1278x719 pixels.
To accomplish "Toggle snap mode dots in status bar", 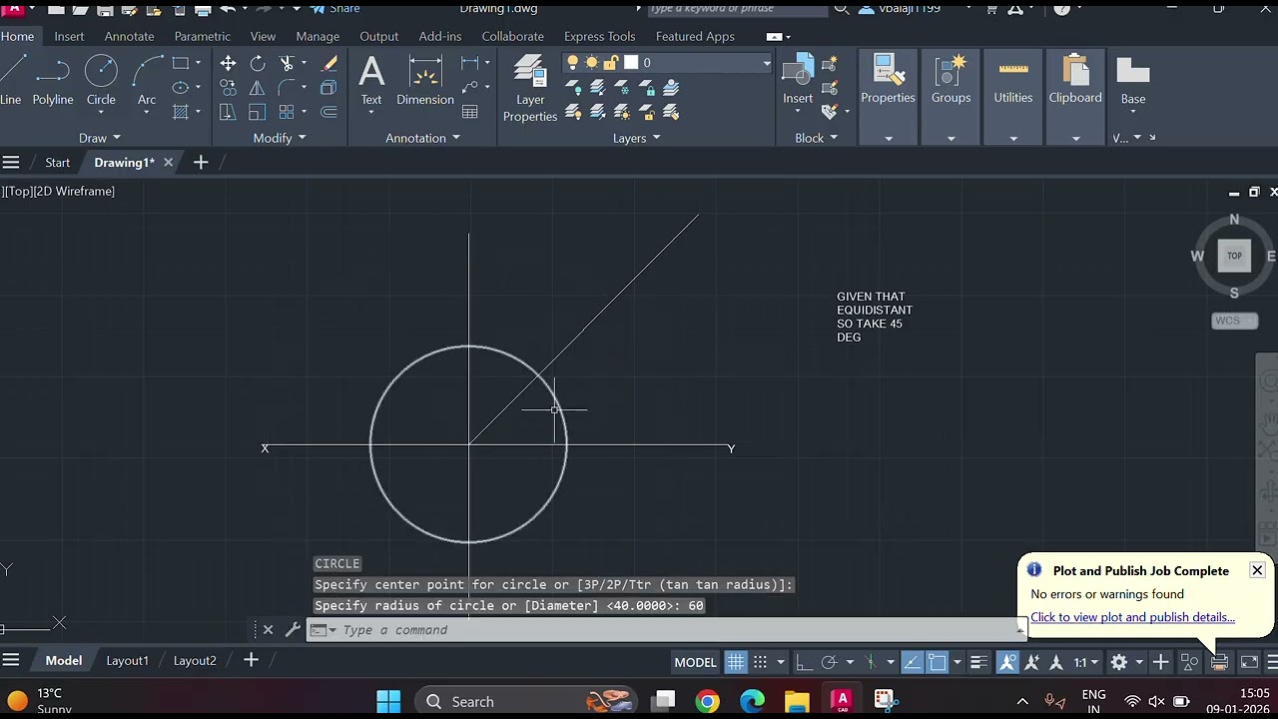I will coord(760,662).
